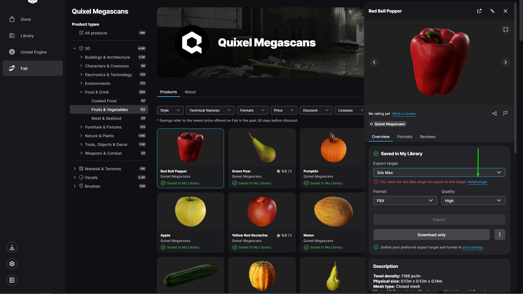Open the Settings gear icon
The width and height of the screenshot is (523, 294).
click(12, 264)
